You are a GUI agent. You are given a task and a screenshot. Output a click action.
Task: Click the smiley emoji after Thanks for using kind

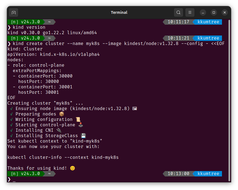pyautogui.click(x=73, y=168)
